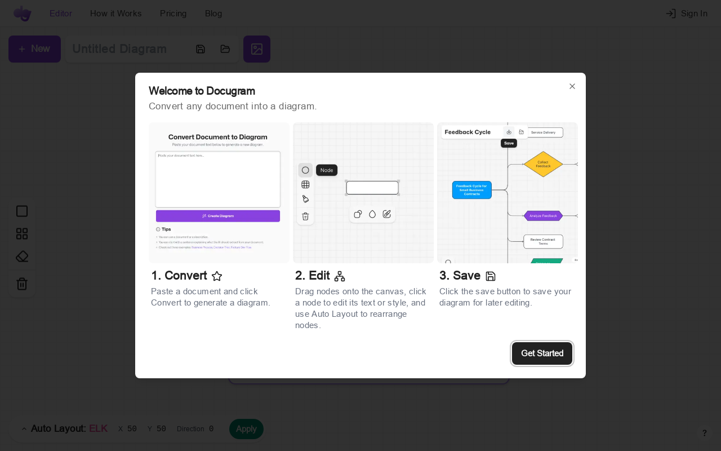This screenshot has width=721, height=451.
Task: Click the save diagram icon in toolbar
Action: pyautogui.click(x=201, y=49)
